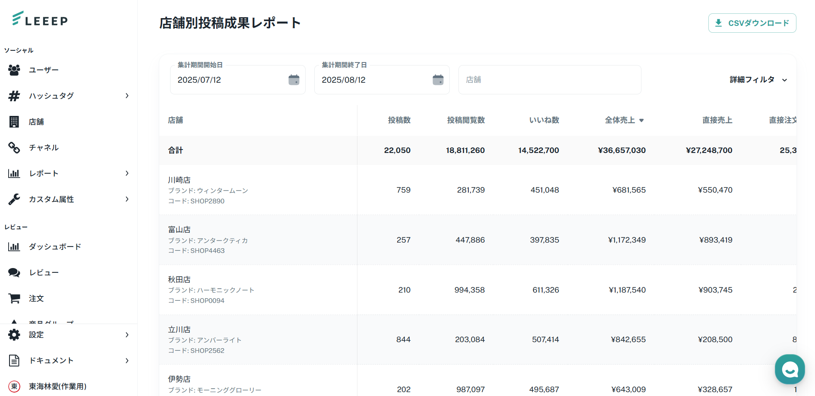Click the channel link icon
Screen dimensions: 815x396
tap(14, 148)
